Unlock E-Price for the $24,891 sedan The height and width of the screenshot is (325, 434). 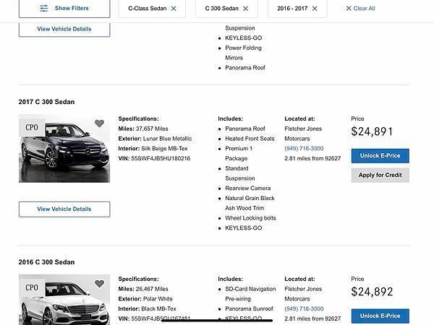380,156
